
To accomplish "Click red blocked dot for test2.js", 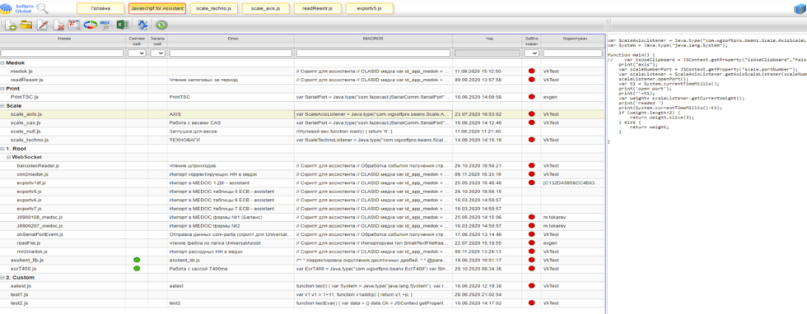I will [531, 302].
